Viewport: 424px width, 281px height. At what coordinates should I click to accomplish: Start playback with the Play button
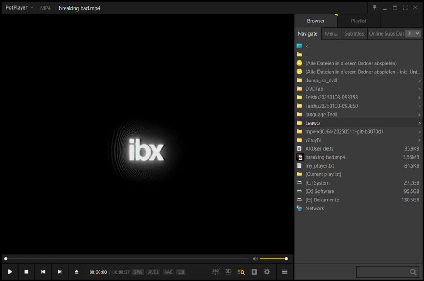click(10, 271)
